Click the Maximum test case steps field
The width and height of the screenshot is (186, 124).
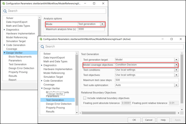coord(147,80)
